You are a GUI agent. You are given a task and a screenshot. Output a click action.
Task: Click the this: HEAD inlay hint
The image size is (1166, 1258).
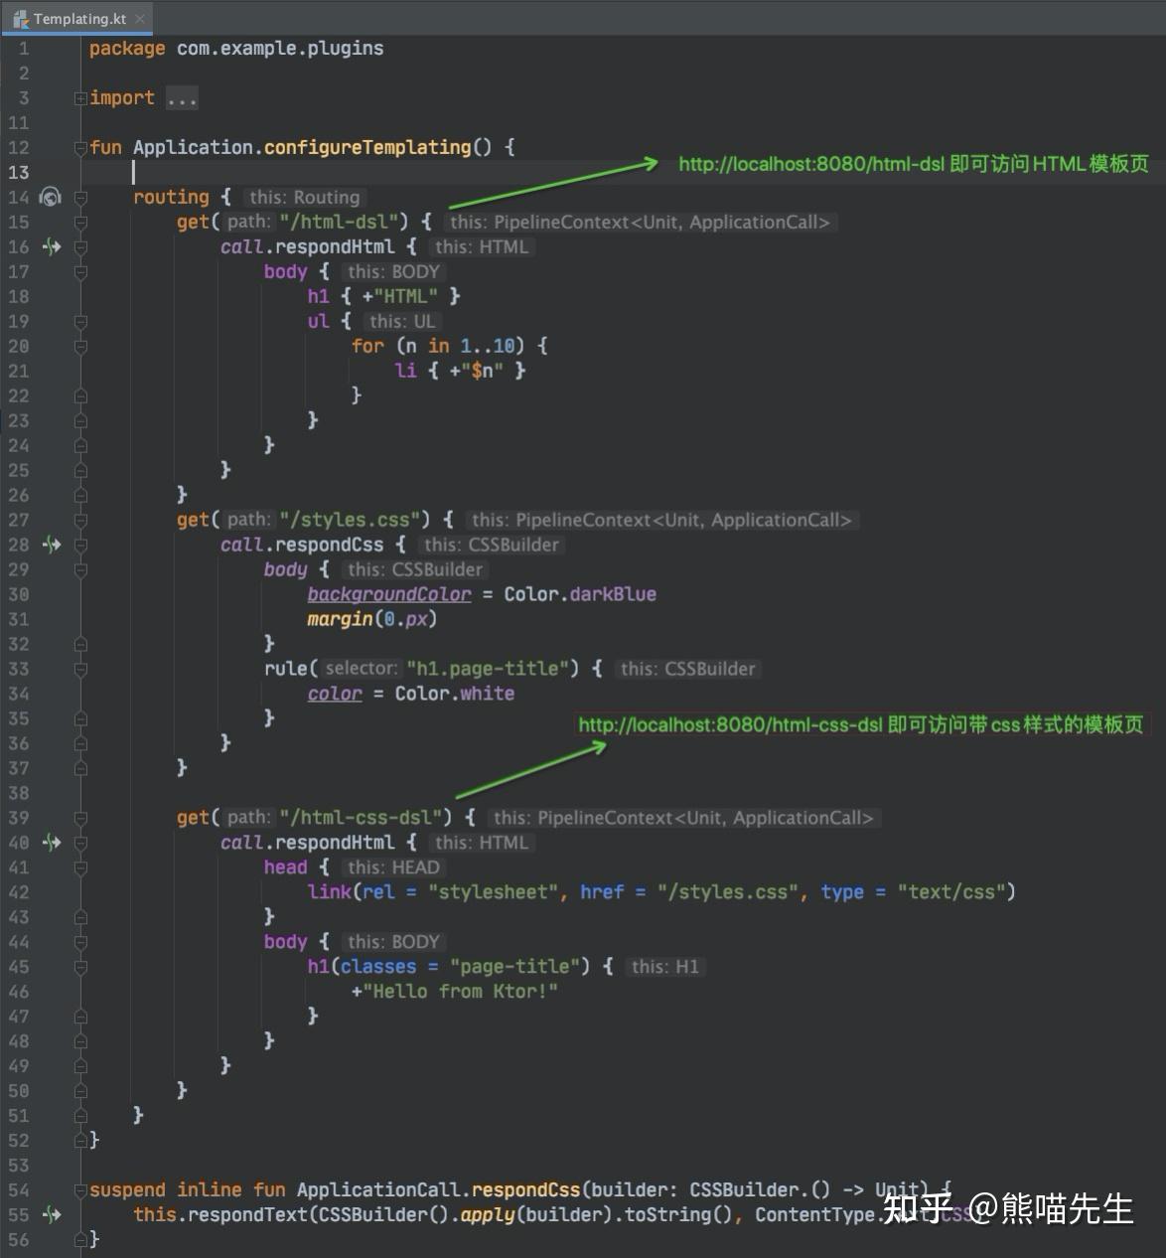click(x=392, y=866)
